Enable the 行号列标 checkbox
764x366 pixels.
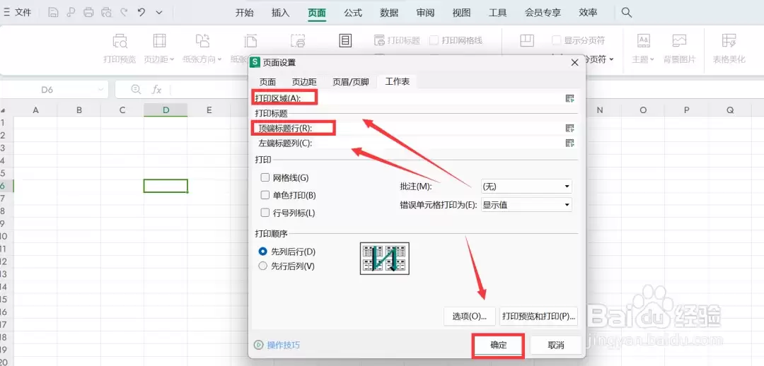point(265,213)
